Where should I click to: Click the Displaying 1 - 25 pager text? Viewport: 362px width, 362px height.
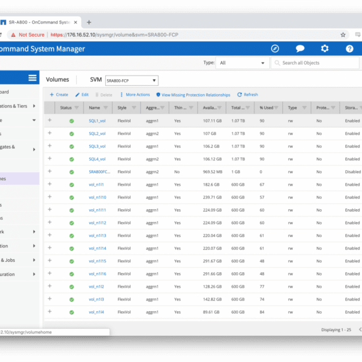click(336, 330)
